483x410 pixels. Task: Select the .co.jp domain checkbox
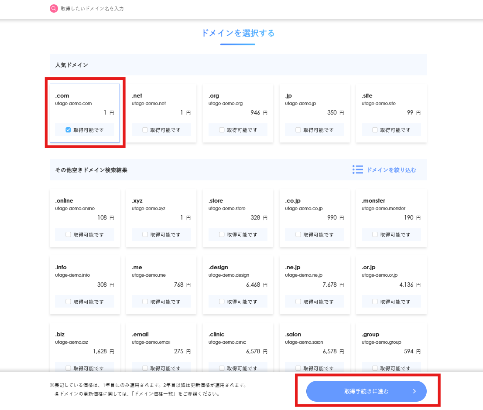[298, 234]
